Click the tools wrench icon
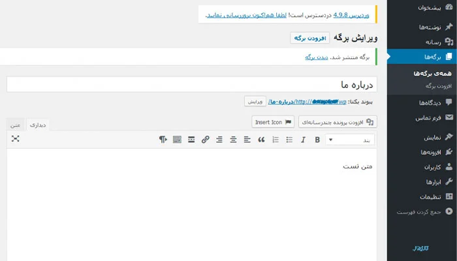The image size is (457, 261). (x=449, y=181)
